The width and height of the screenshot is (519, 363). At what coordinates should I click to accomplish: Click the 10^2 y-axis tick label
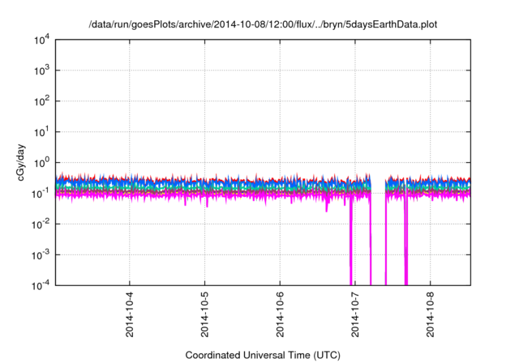pyautogui.click(x=41, y=101)
